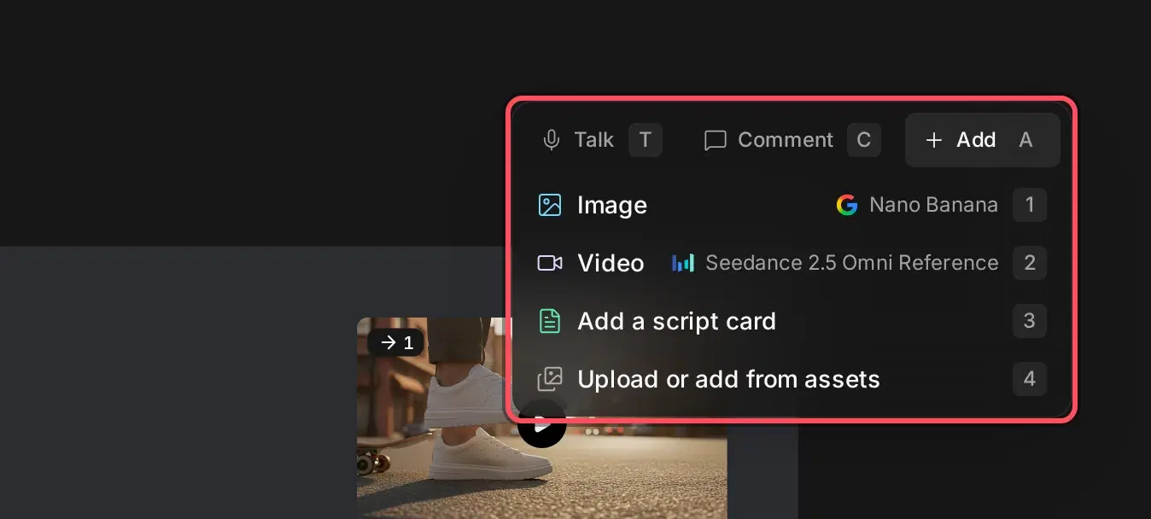The height and width of the screenshot is (519, 1151).
Task: Click the A shortcut key label
Action: tap(1025, 140)
